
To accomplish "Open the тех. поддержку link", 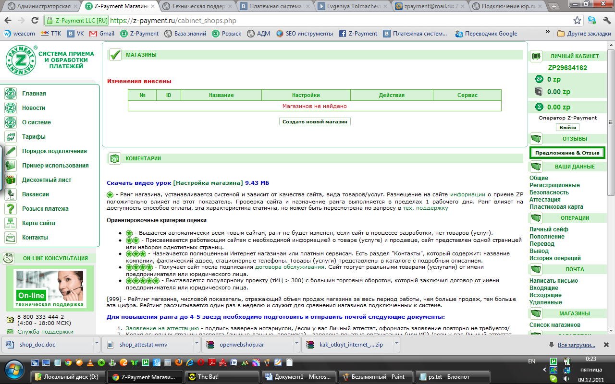I will click(x=425, y=208).
